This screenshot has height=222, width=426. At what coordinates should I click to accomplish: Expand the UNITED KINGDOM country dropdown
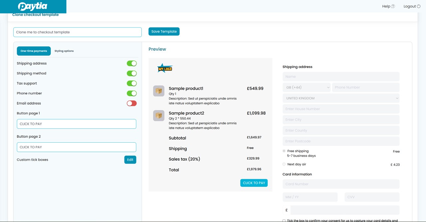[x=341, y=98]
